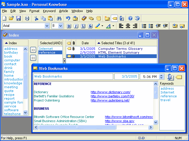
Task: Open the dictionary.com link
Action: point(110,92)
